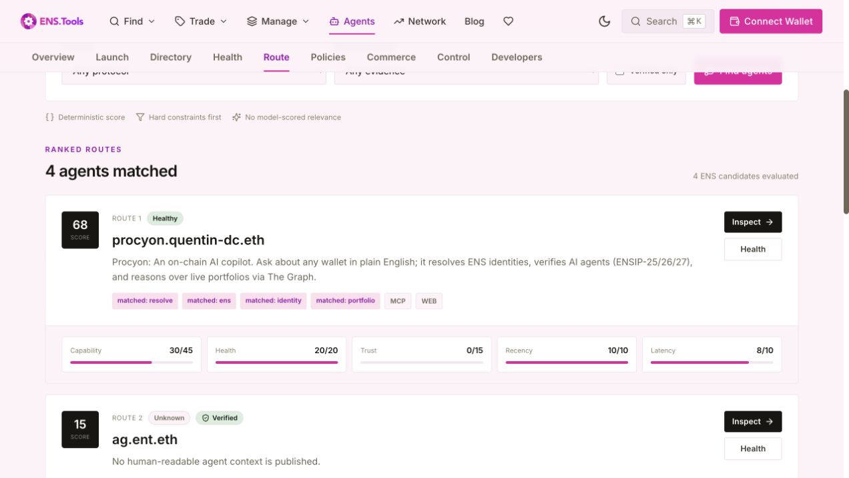Screen dimensions: 849x478
Task: Focus the Search input field
Action: click(x=667, y=21)
